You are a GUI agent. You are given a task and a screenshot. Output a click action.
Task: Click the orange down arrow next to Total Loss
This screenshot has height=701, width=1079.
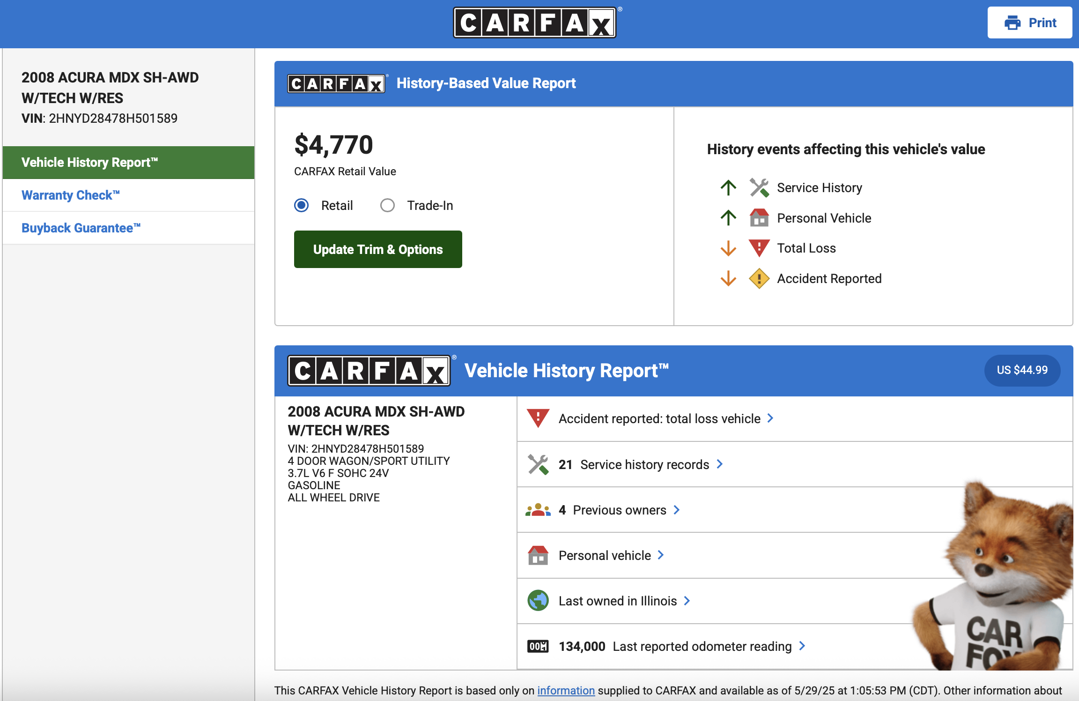[x=728, y=248]
